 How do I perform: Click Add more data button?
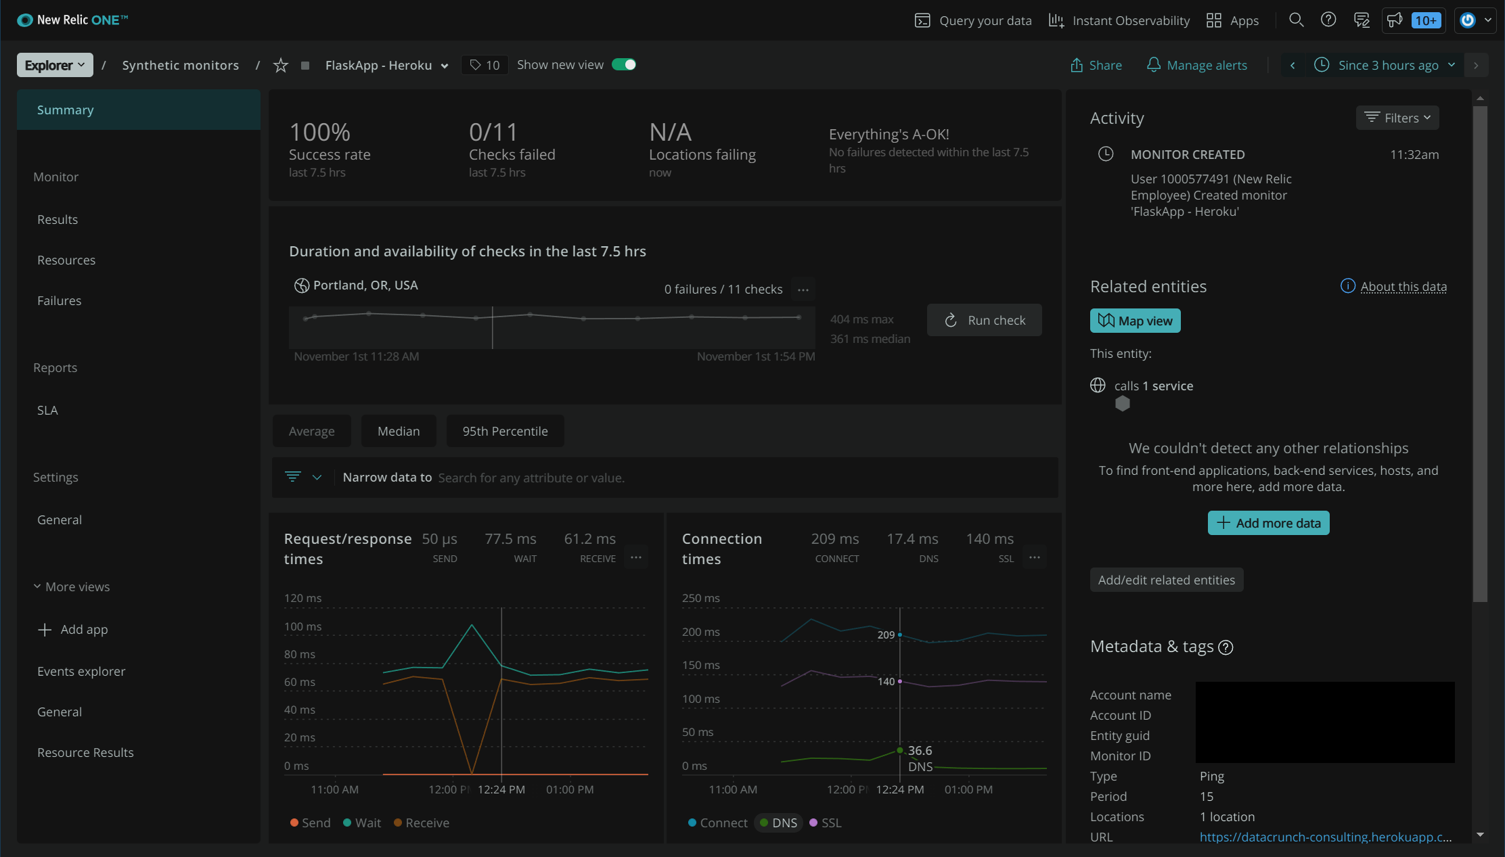(x=1268, y=523)
